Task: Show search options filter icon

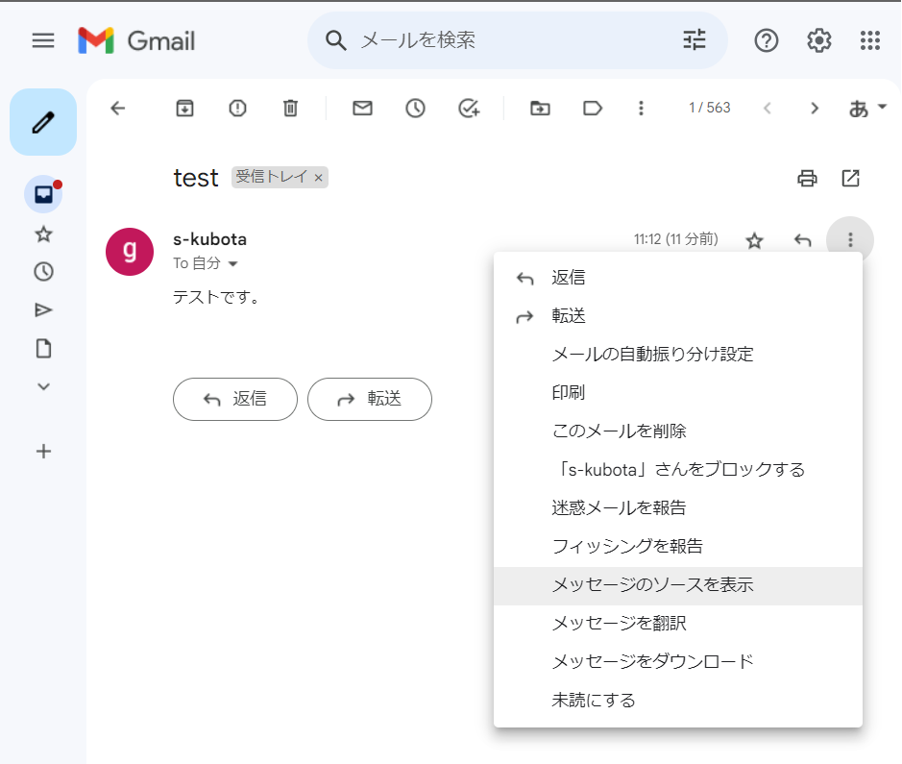Action: coord(695,40)
